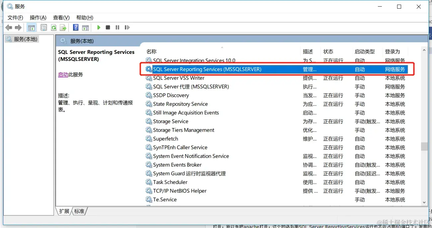Select System Guard 运行时监视器代理 service
The image size is (432, 228).
(276, 173)
